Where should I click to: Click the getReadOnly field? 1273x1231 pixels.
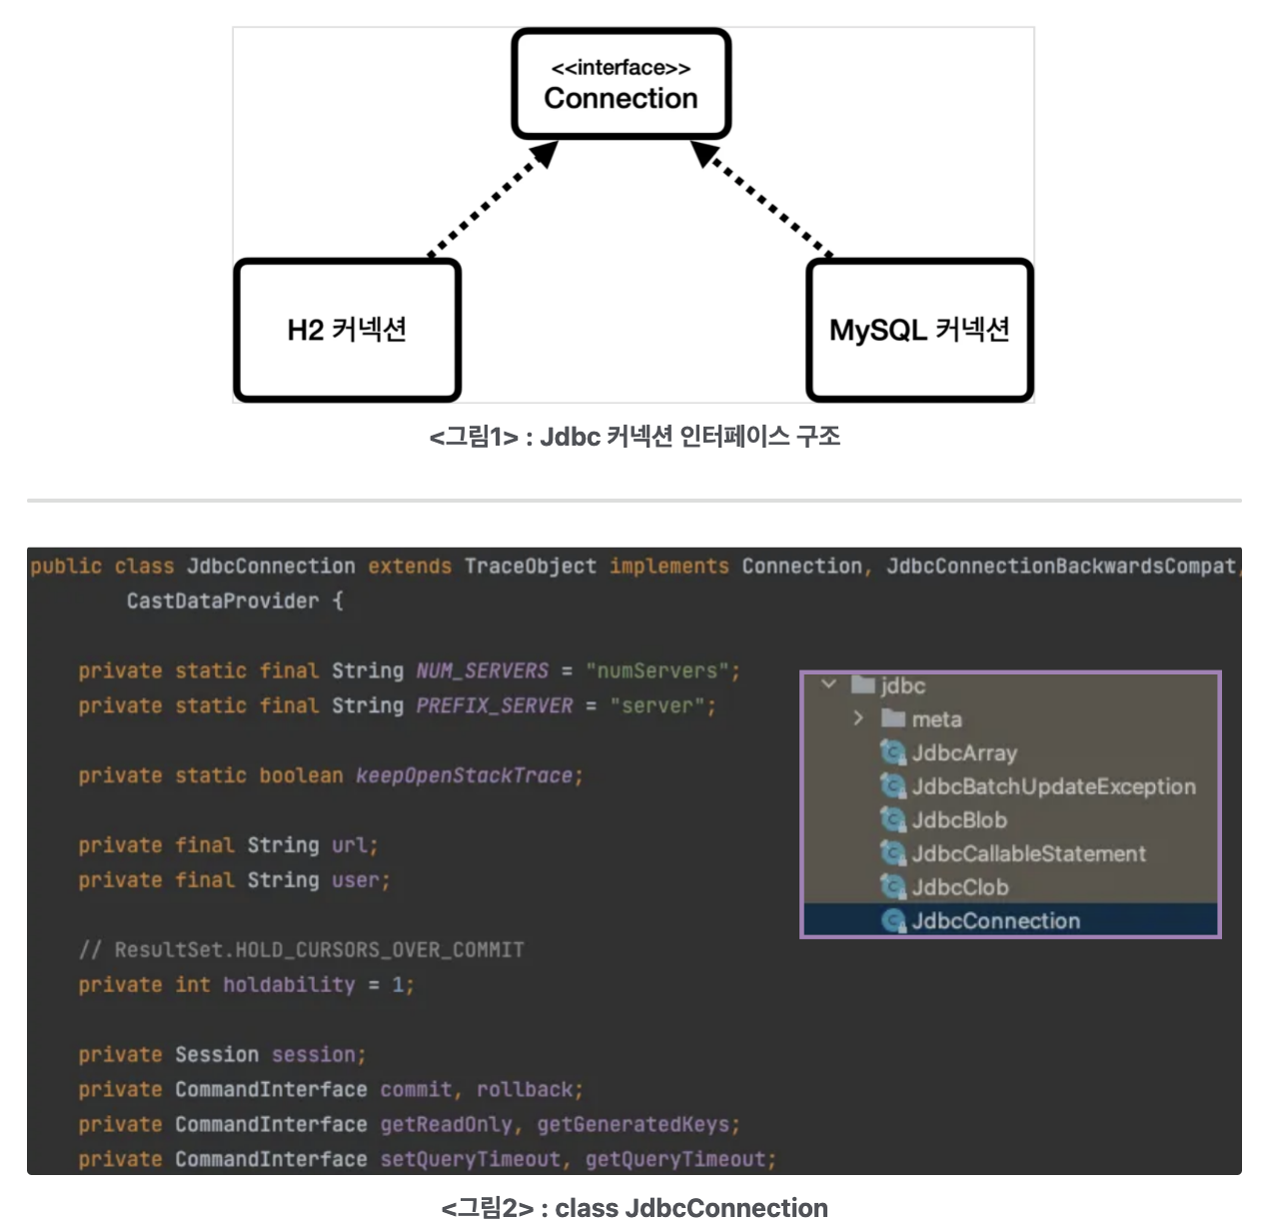click(447, 1125)
